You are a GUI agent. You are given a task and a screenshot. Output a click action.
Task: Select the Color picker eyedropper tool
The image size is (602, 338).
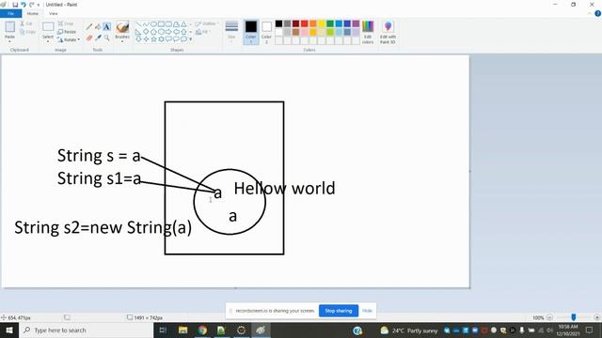coord(98,38)
